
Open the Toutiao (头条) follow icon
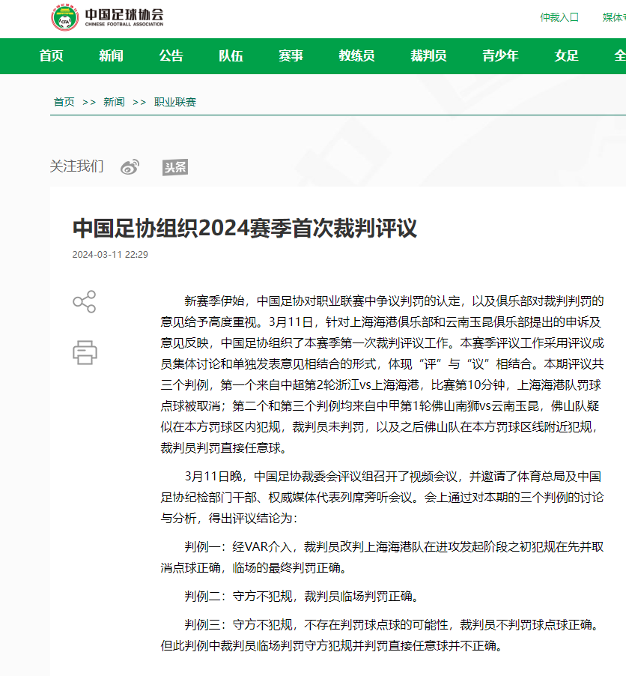coord(175,167)
